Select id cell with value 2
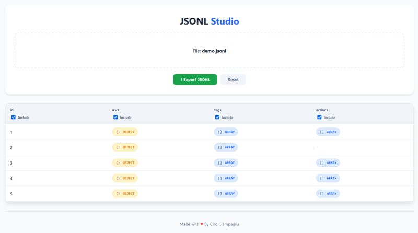Screen dimensions: 418x233 click(11, 147)
